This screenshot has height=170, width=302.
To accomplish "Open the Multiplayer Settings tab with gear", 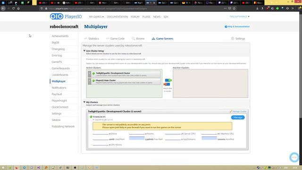I will point(238,39).
